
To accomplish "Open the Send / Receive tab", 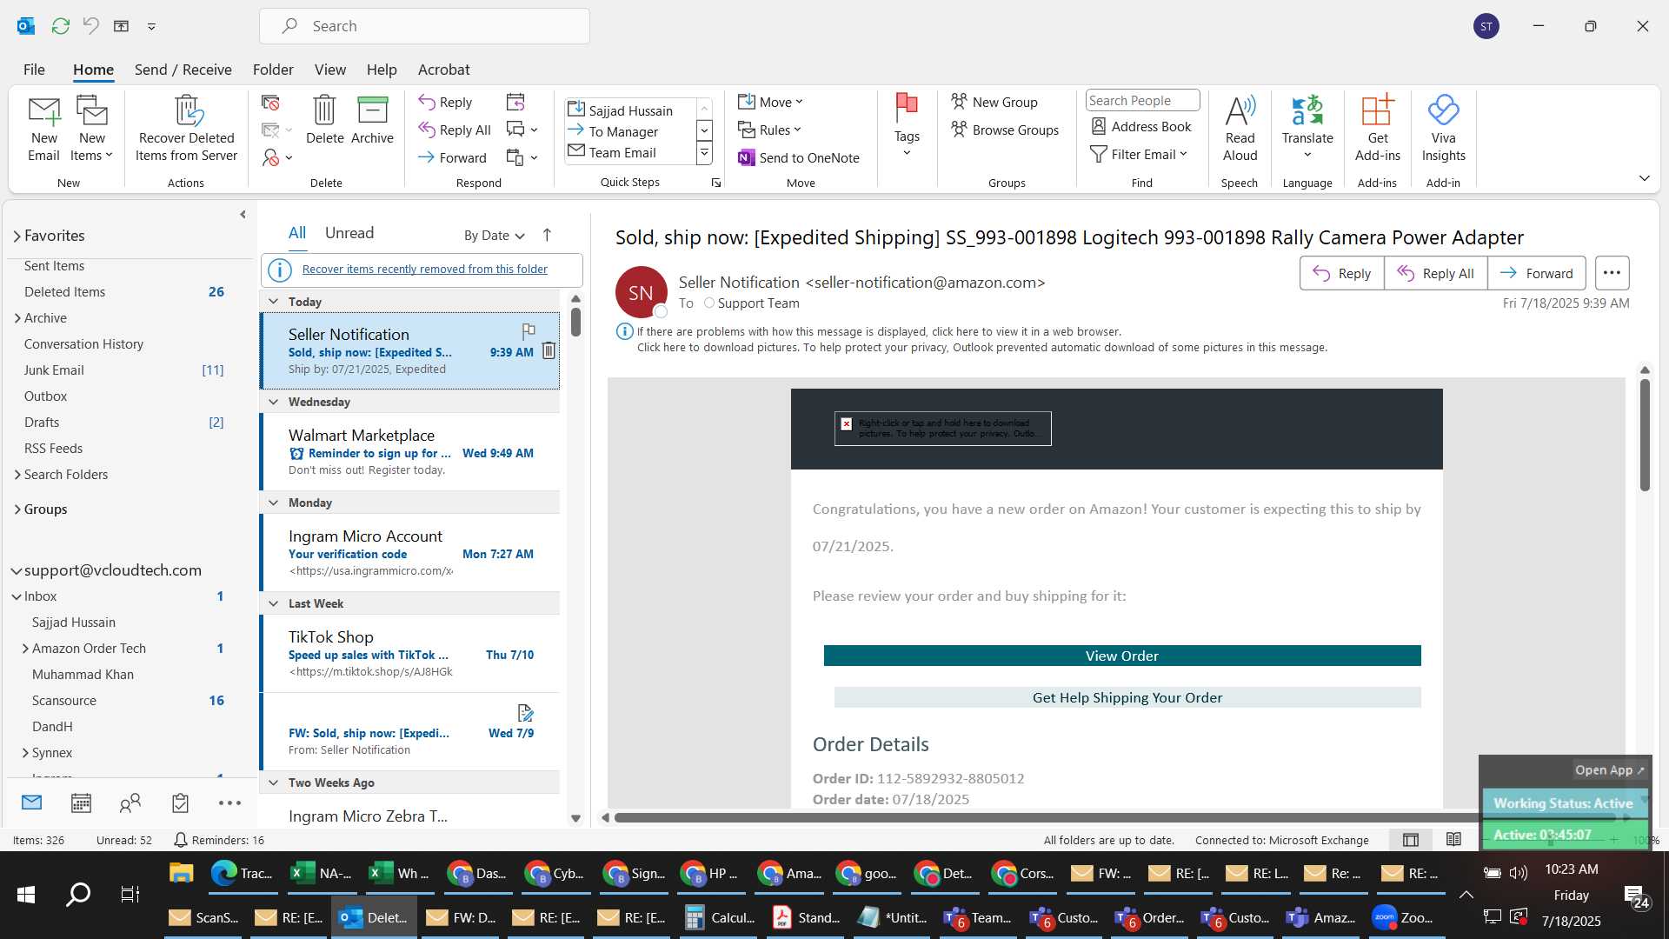I will 183,70.
